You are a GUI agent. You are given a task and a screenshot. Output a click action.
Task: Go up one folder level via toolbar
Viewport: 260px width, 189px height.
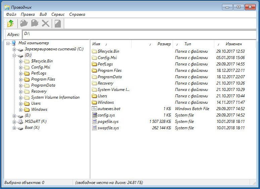(x=11, y=23)
